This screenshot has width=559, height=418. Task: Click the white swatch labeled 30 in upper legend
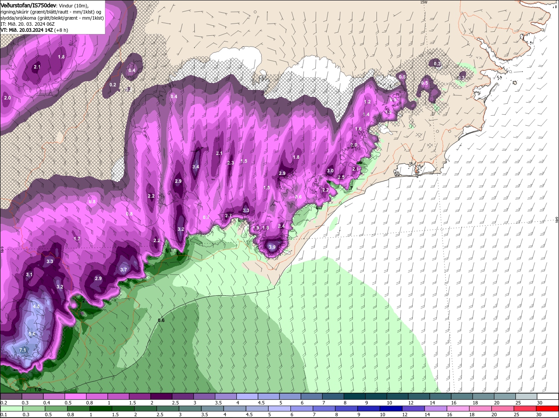548,396
